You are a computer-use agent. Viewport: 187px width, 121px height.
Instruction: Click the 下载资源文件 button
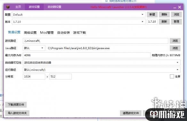tap(16, 105)
